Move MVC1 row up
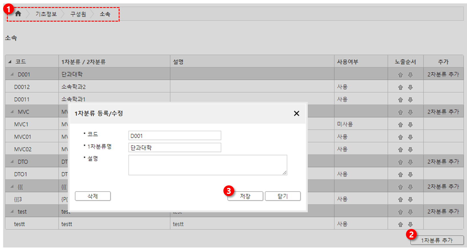This screenshot has width=467, height=248. click(401, 125)
